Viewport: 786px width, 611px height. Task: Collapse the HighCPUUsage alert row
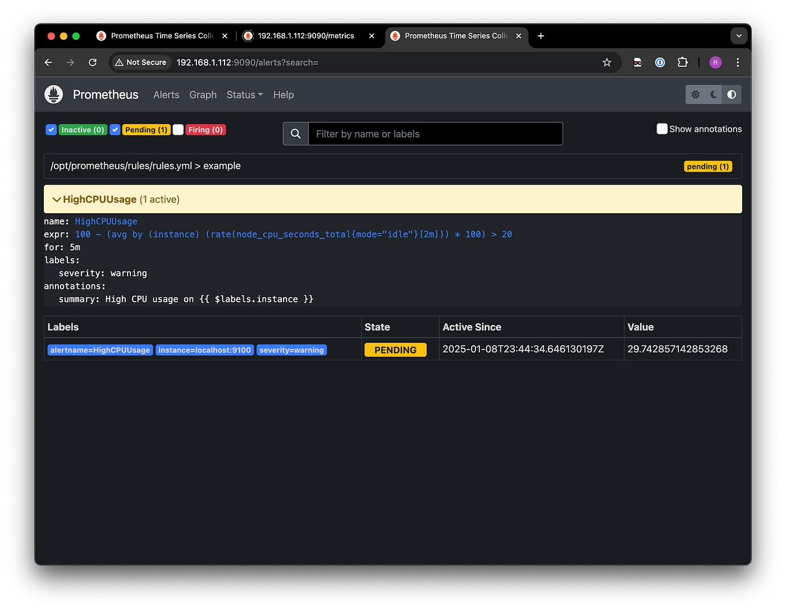pos(393,199)
